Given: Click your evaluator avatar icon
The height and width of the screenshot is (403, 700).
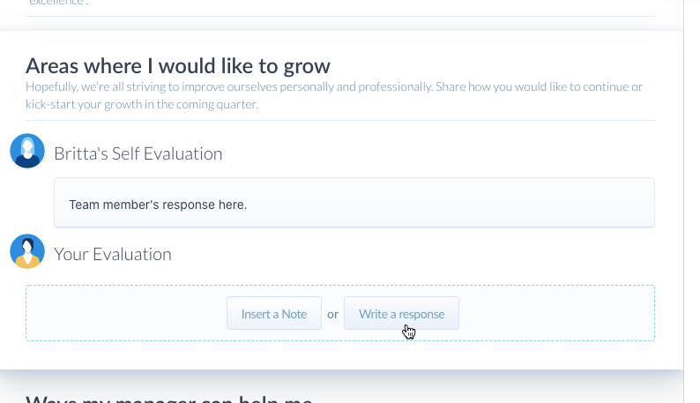Looking at the screenshot, I should pyautogui.click(x=27, y=252).
